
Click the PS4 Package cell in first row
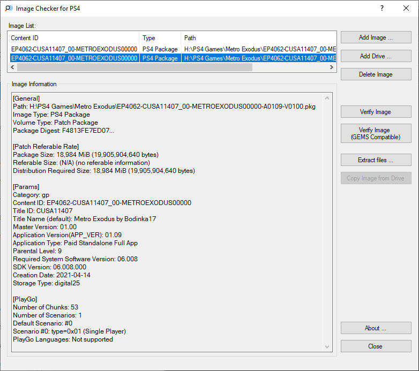160,49
